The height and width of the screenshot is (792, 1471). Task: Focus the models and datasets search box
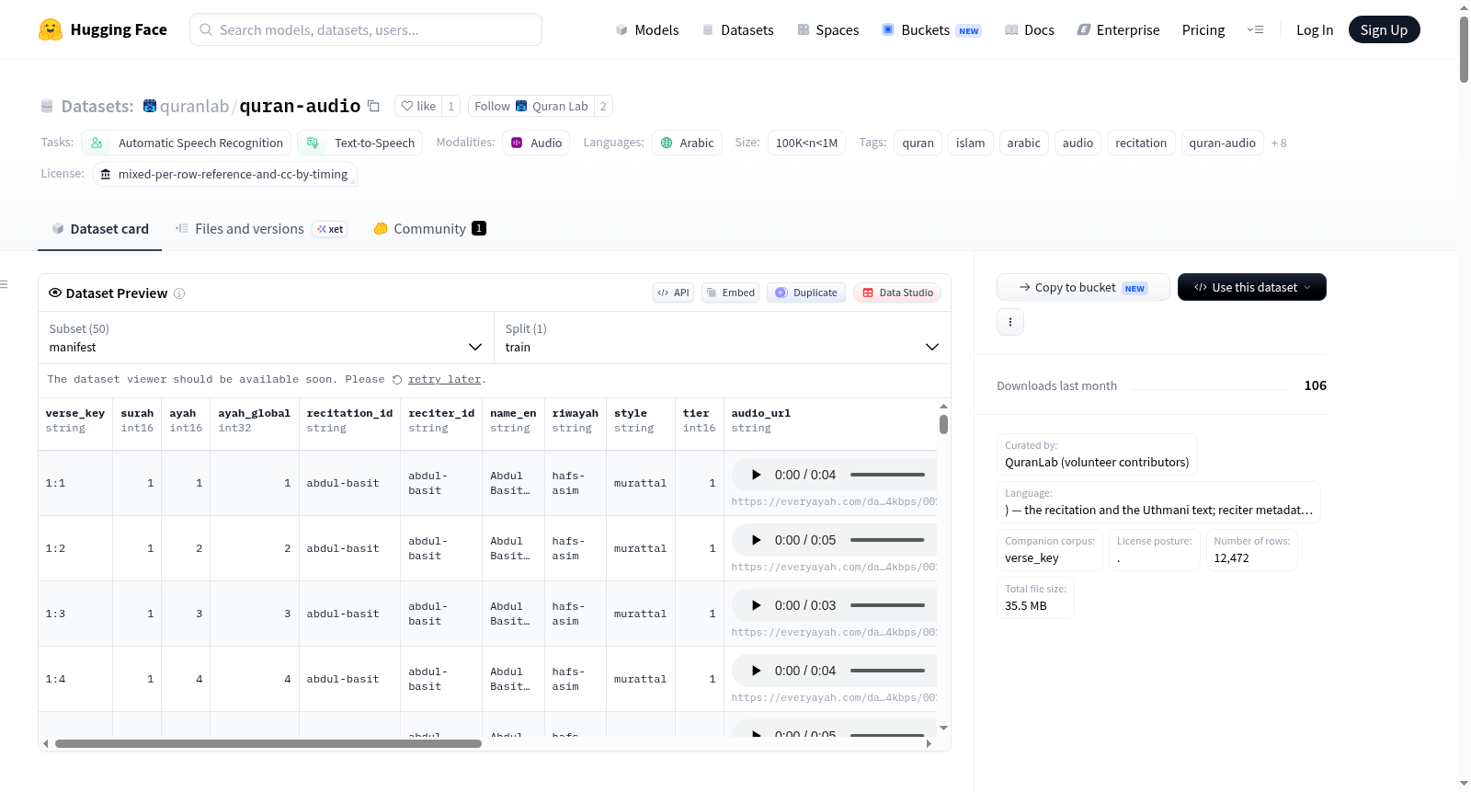(366, 29)
